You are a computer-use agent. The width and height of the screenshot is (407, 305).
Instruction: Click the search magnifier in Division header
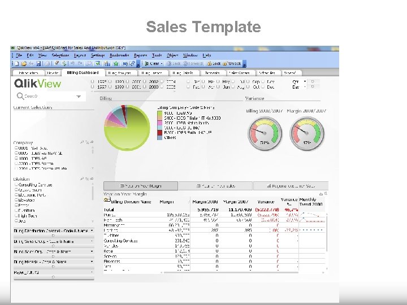coord(82,178)
